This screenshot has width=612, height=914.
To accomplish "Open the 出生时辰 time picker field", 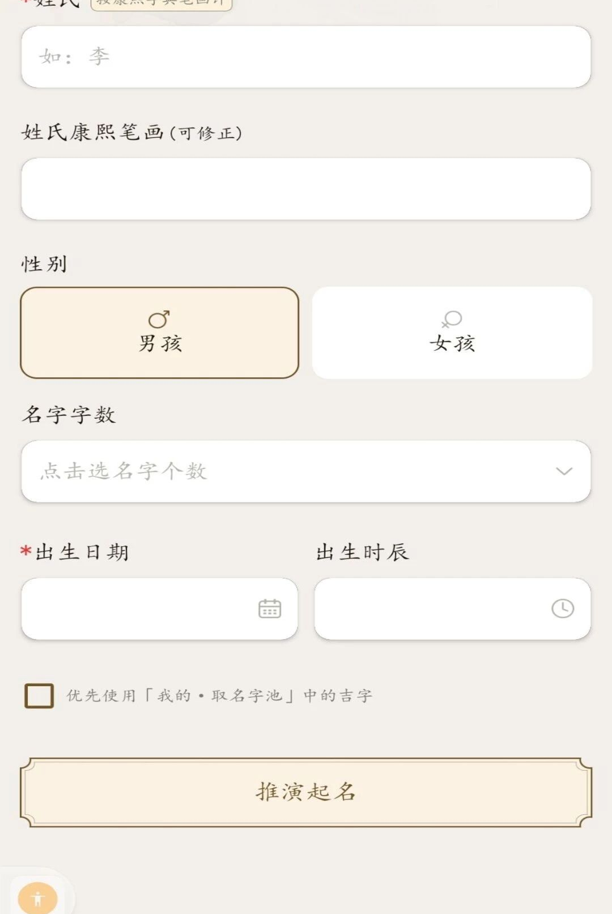I will tap(452, 609).
